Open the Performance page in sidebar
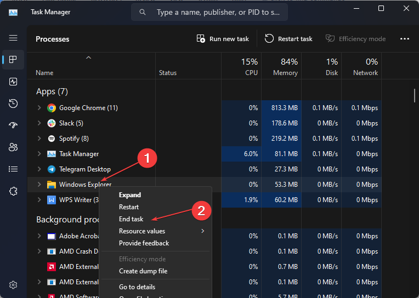The width and height of the screenshot is (419, 298). click(x=13, y=82)
